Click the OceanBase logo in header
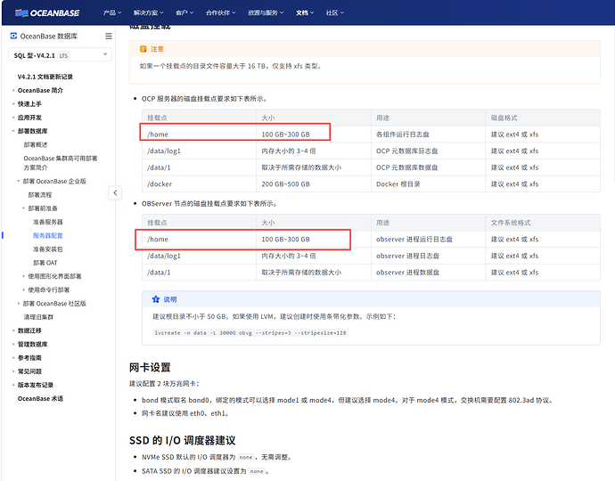The height and width of the screenshot is (481, 615). click(x=47, y=13)
